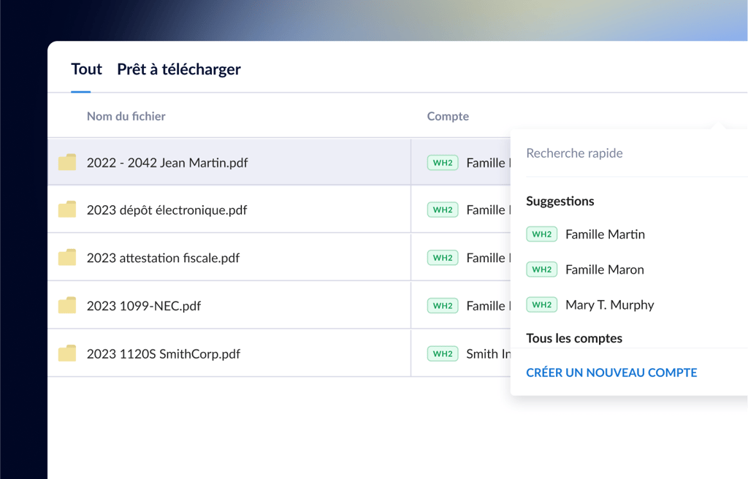
Task: Pick Mary T. Murphy from suggestions
Action: [609, 304]
